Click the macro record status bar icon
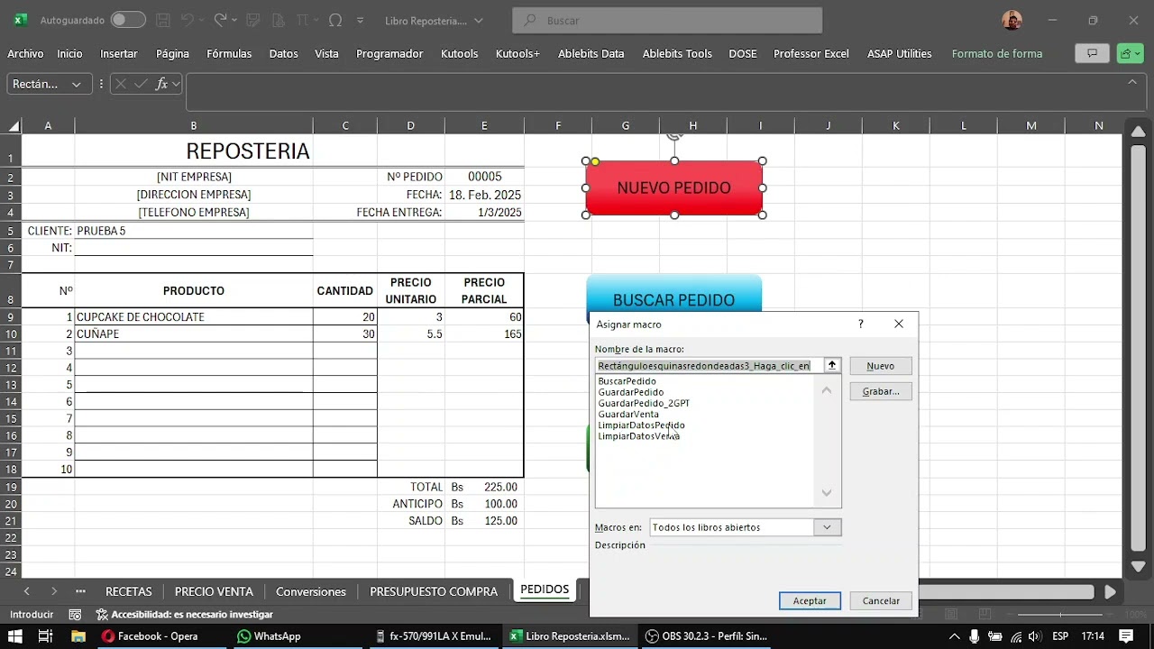 76,615
